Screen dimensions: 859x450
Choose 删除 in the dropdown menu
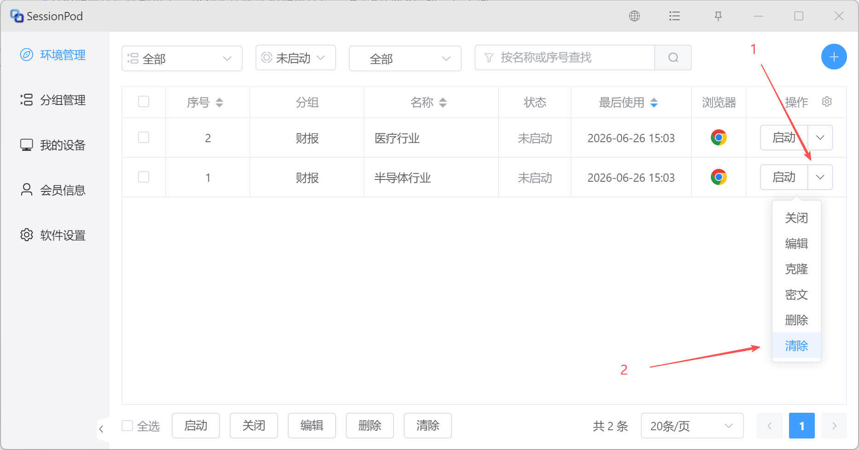click(796, 320)
